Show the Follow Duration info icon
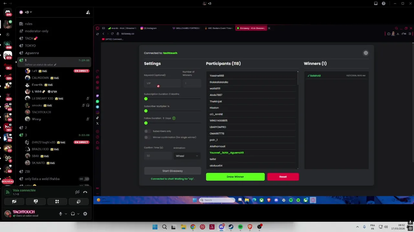 click(174, 118)
